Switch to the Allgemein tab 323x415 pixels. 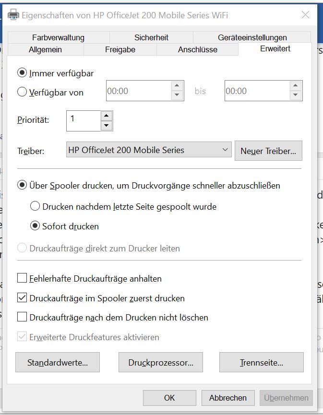(x=45, y=49)
